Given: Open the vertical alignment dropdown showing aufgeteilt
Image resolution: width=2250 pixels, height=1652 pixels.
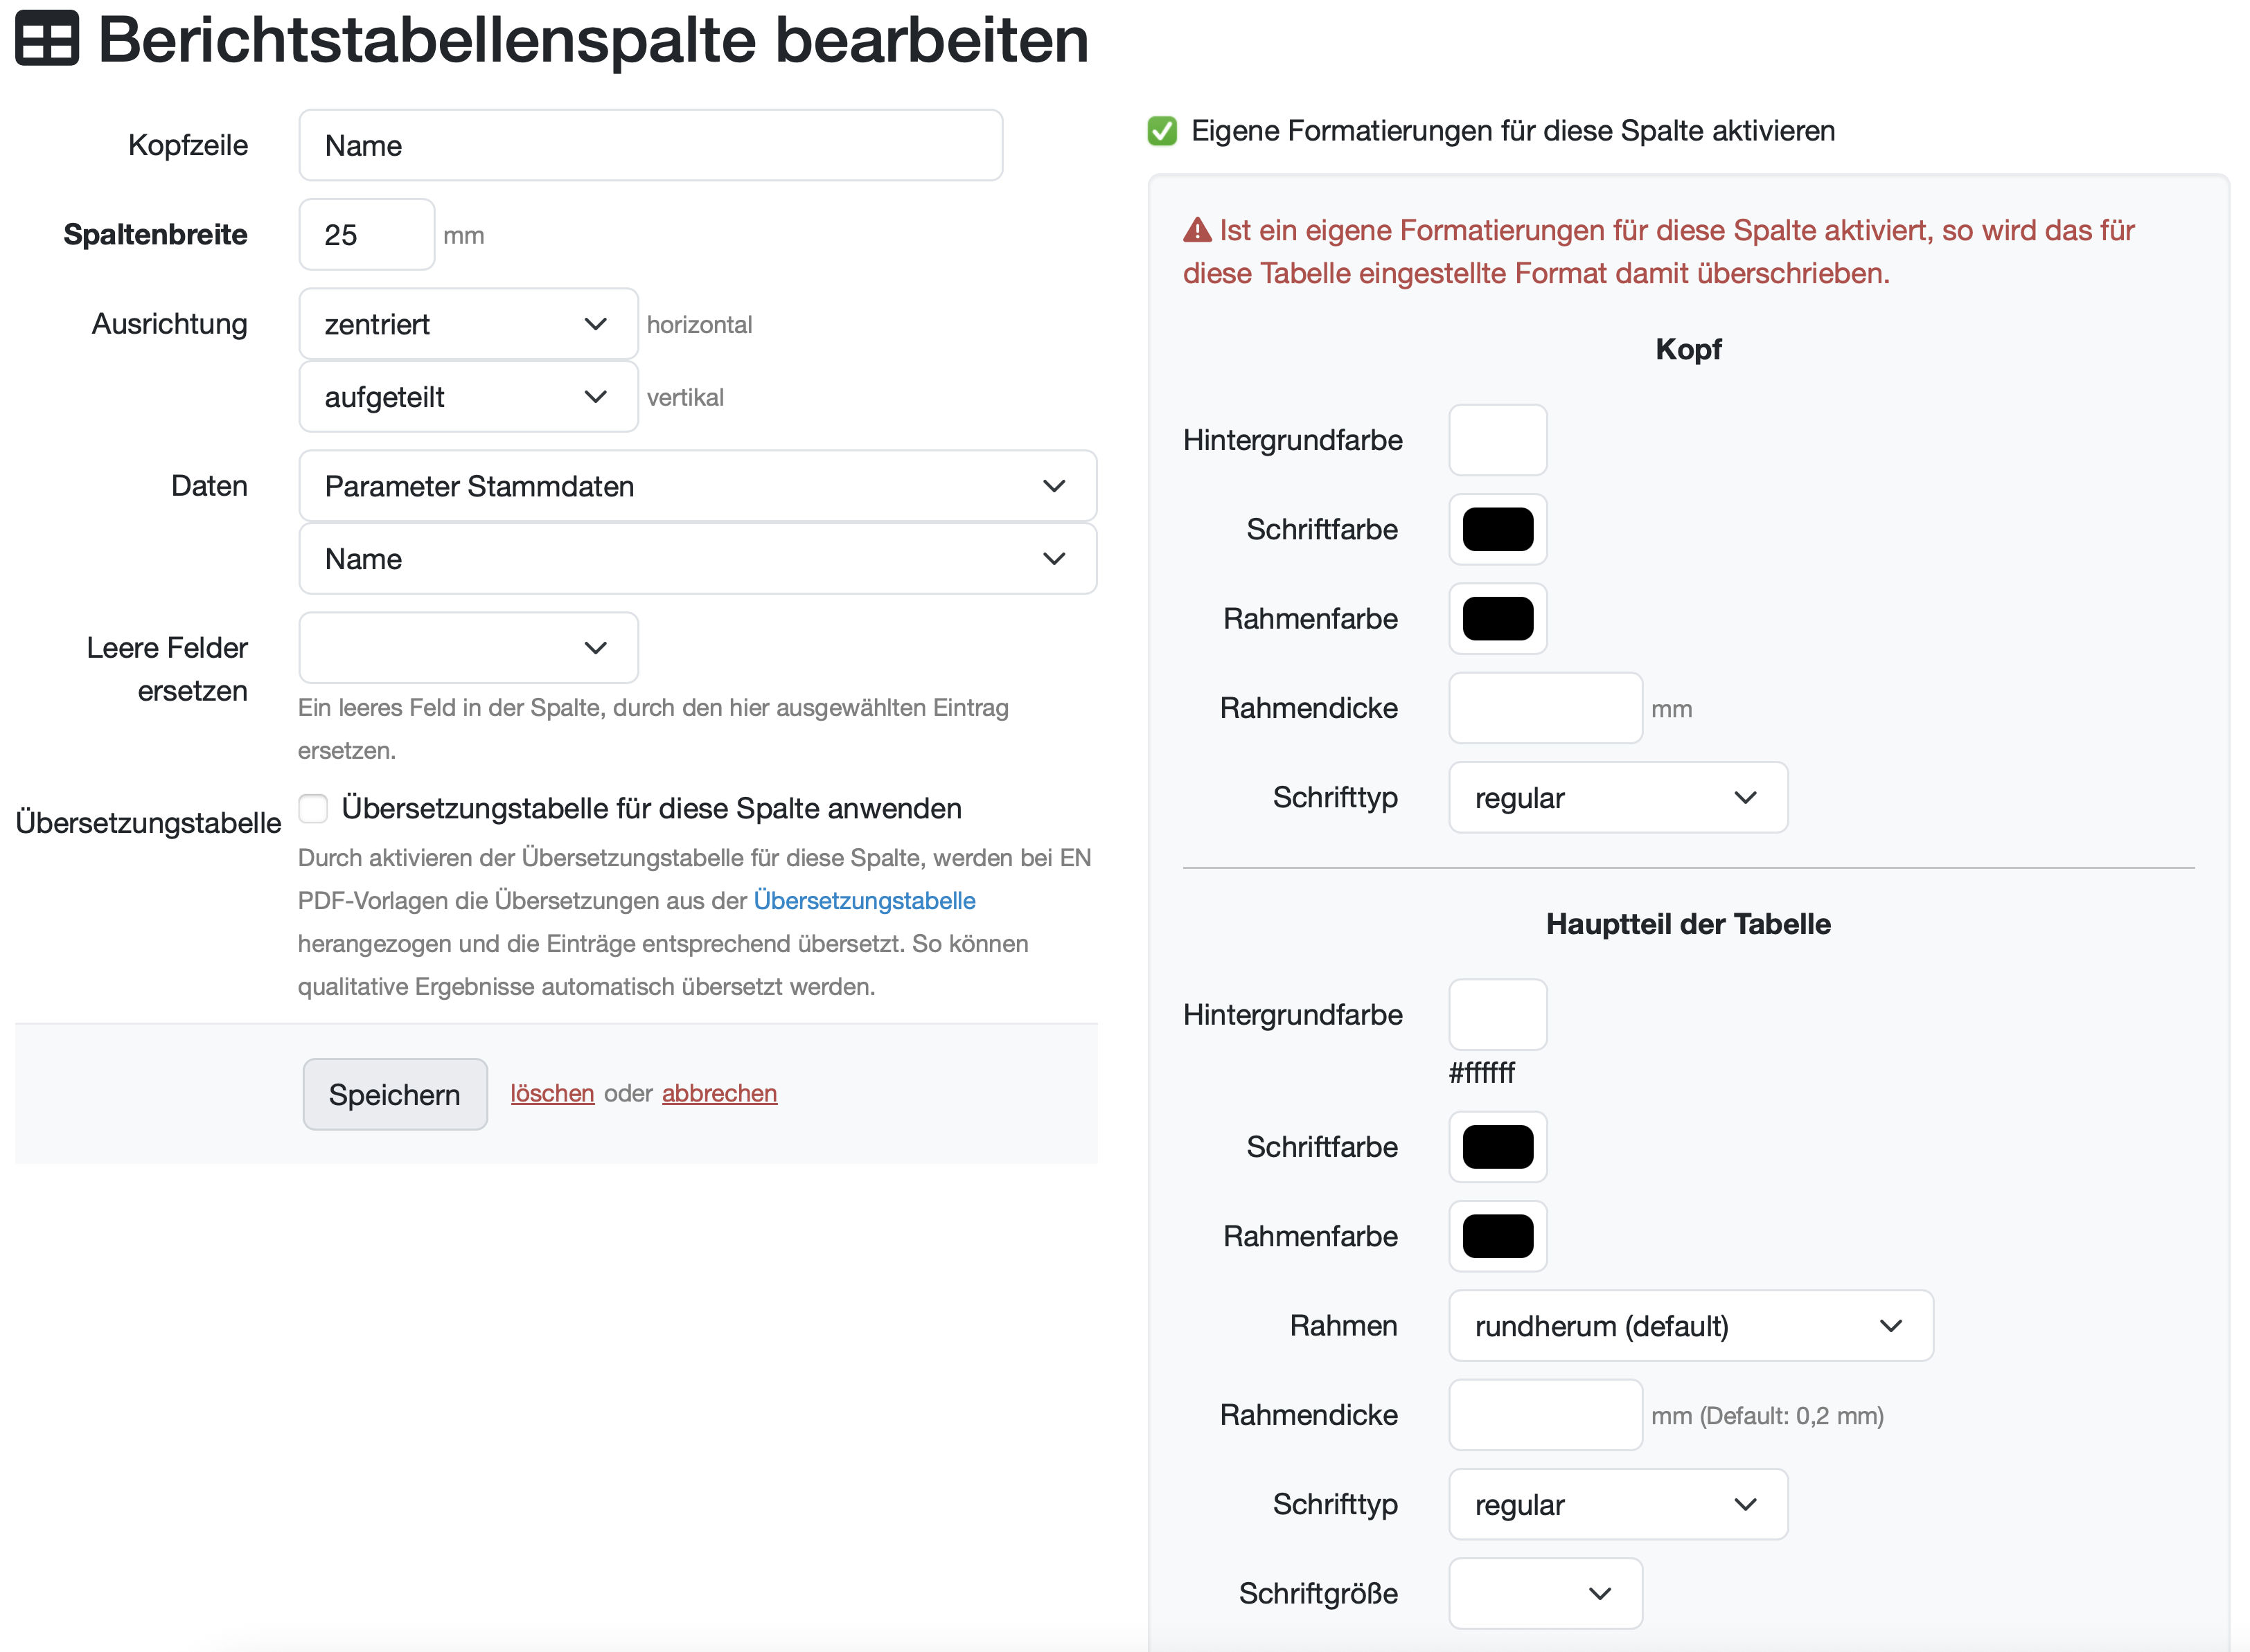Looking at the screenshot, I should [x=468, y=397].
